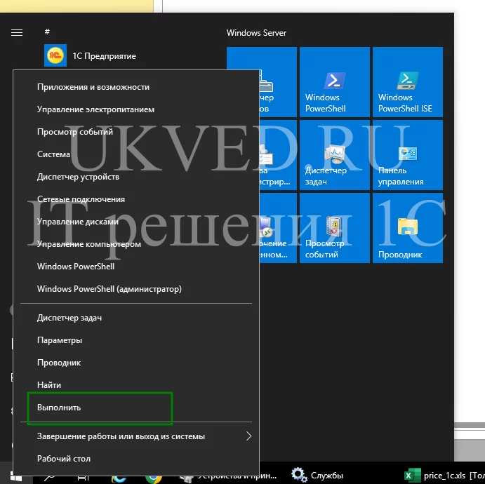
Task: Select Найти menu entry
Action: pos(136,385)
